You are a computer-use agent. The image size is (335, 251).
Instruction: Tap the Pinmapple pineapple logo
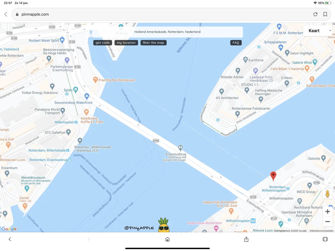coord(164,225)
